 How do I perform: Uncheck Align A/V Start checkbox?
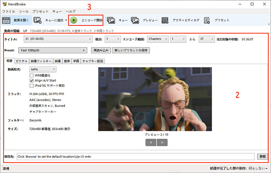point(31,80)
